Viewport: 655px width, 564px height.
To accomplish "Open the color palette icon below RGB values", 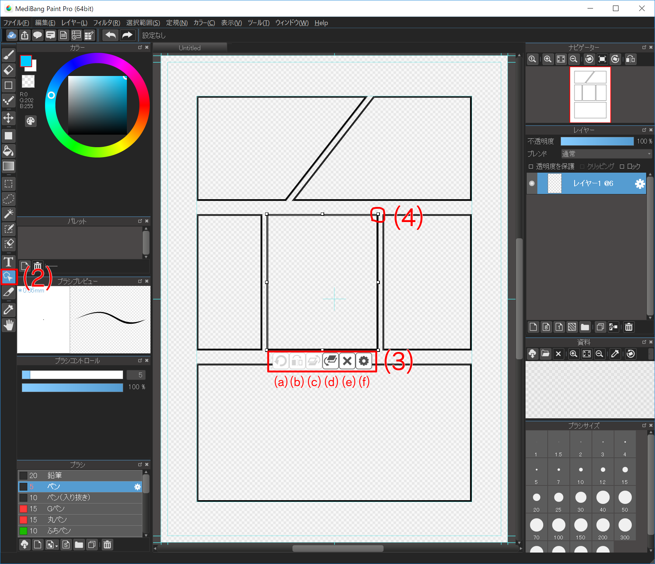I will [x=31, y=121].
